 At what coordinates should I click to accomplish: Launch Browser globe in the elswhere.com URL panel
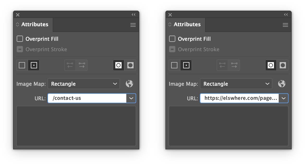(x=282, y=84)
